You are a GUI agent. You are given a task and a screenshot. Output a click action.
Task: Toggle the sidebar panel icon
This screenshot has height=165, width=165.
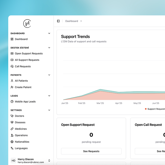58,21
